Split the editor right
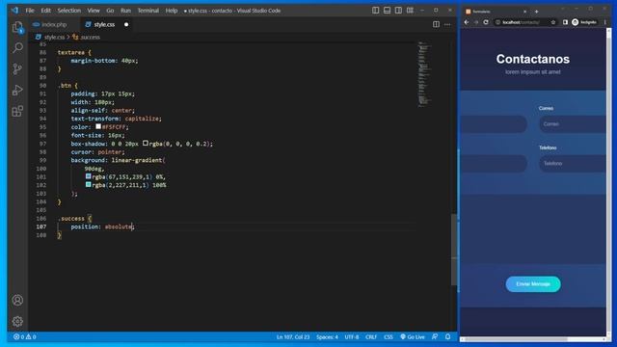 [x=436, y=24]
